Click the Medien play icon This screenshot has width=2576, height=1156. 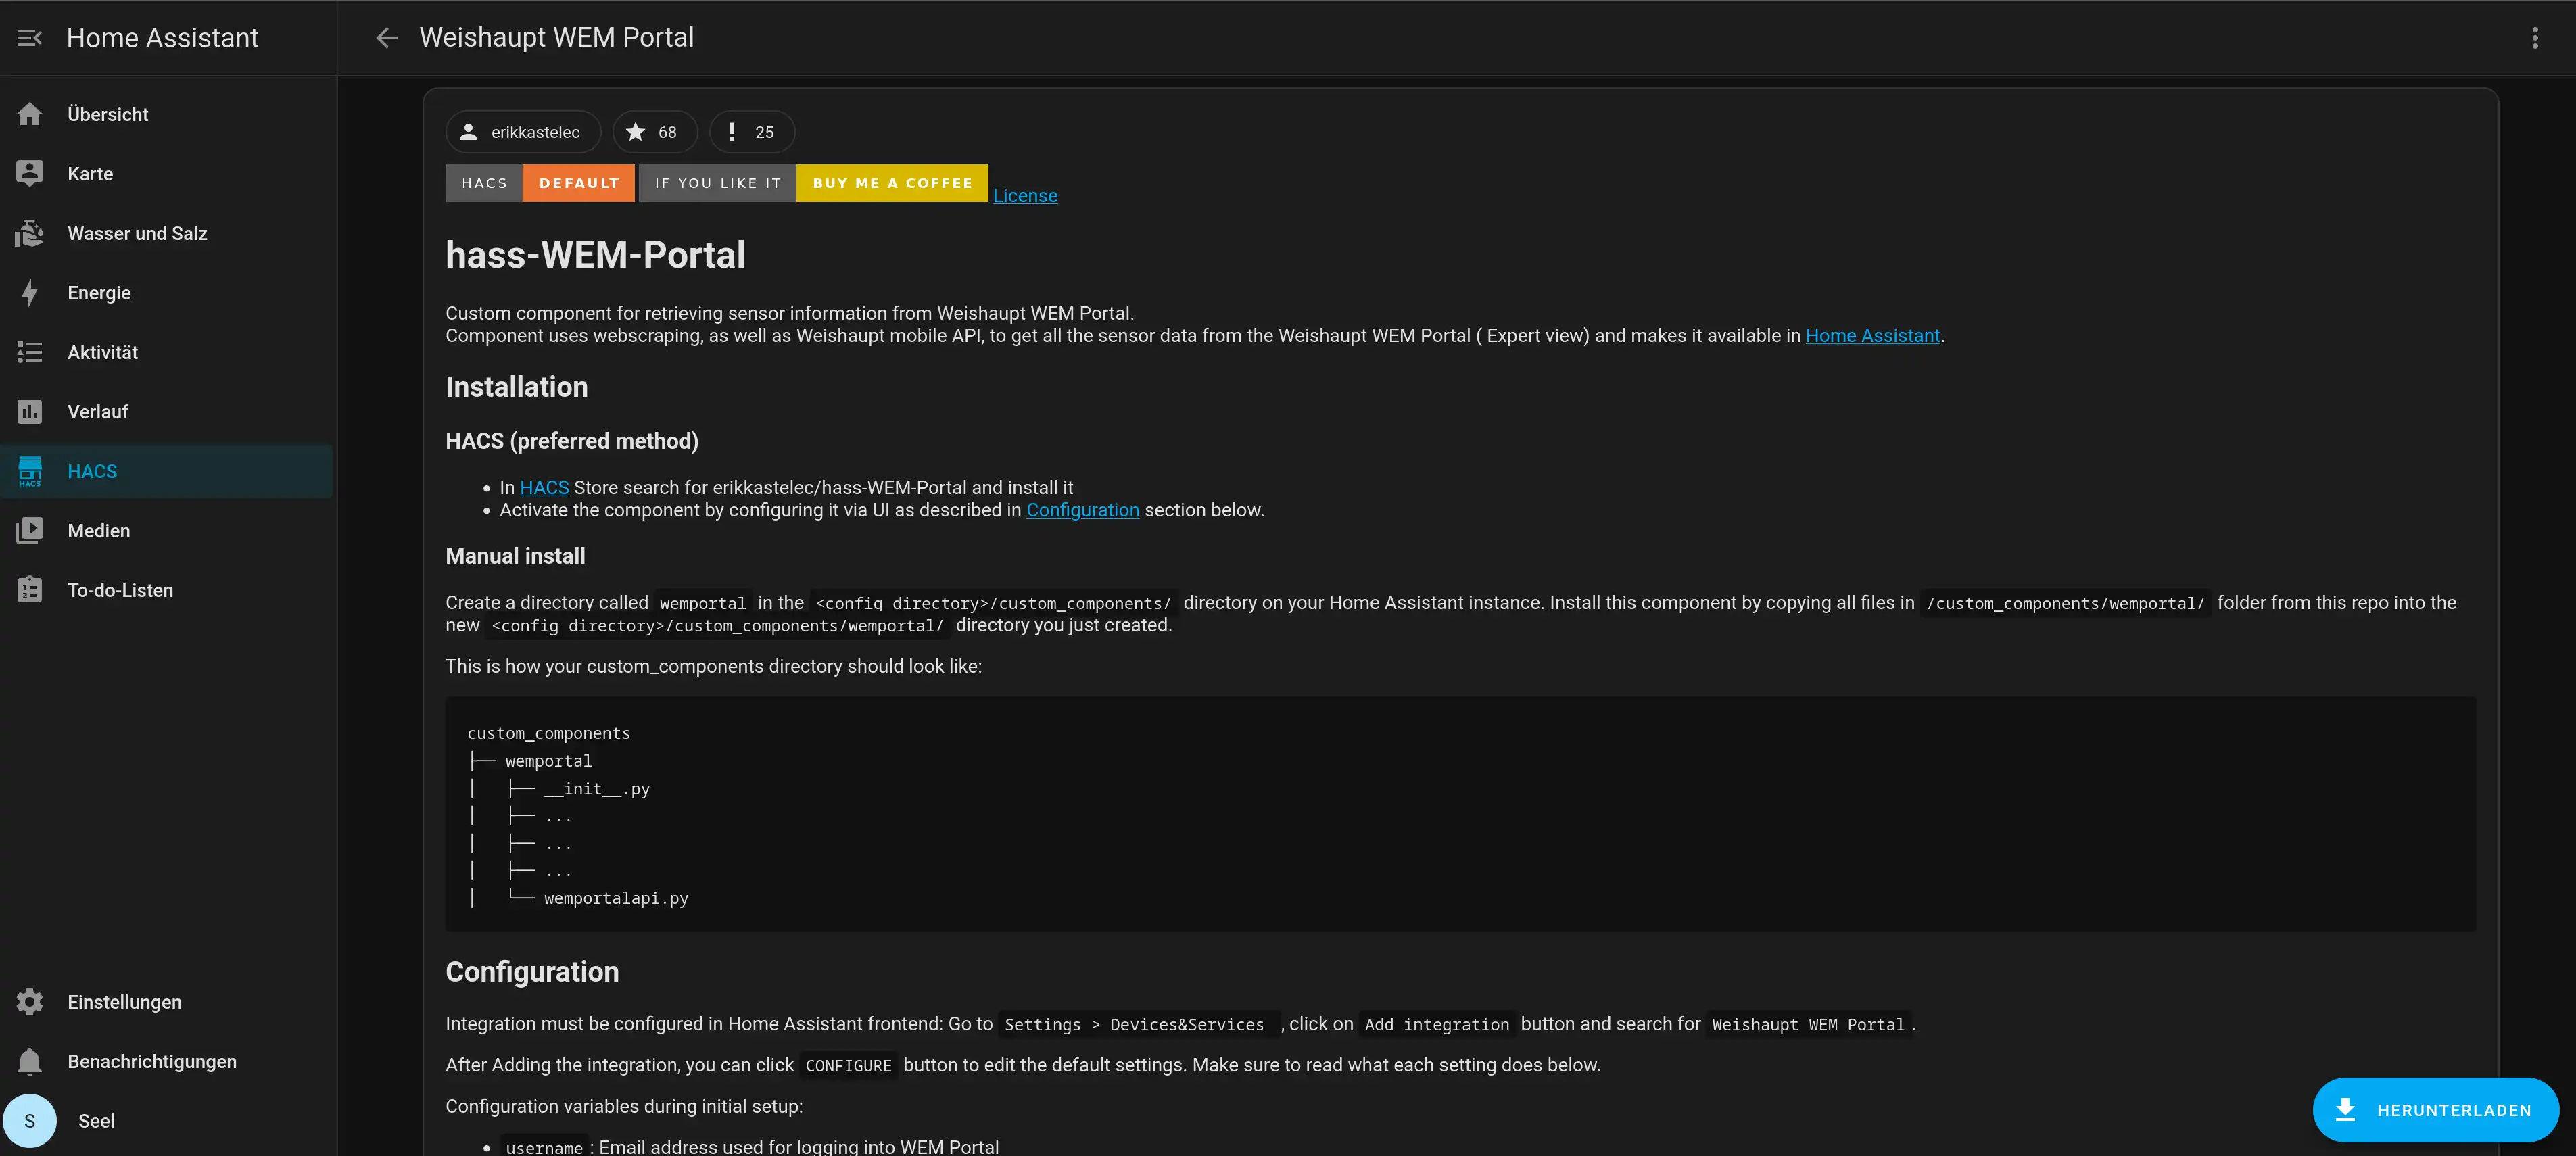(30, 530)
